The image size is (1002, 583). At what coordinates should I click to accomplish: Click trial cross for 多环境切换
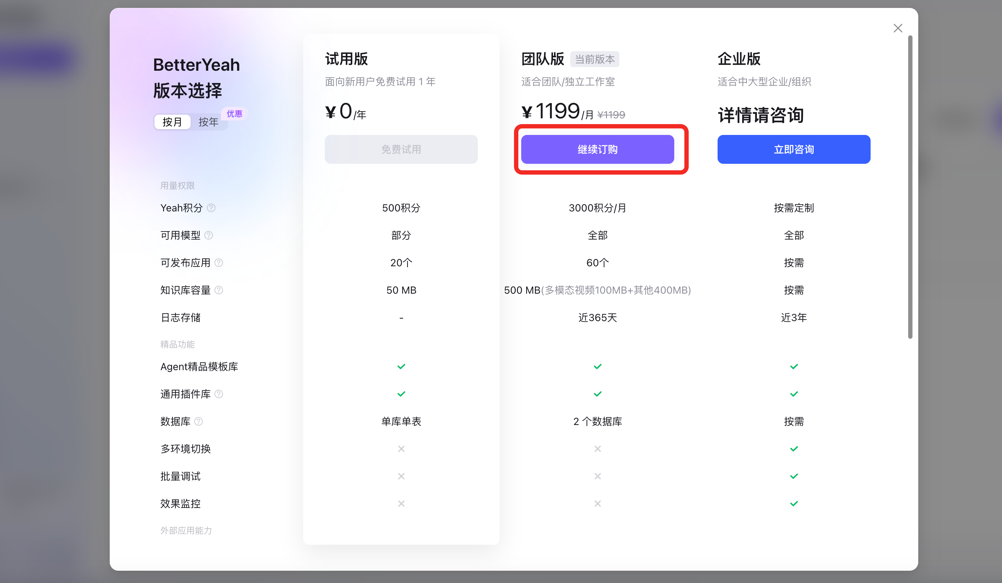tap(401, 449)
